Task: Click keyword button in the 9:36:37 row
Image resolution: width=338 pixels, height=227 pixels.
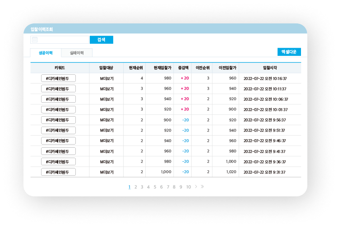Action: pyautogui.click(x=58, y=162)
